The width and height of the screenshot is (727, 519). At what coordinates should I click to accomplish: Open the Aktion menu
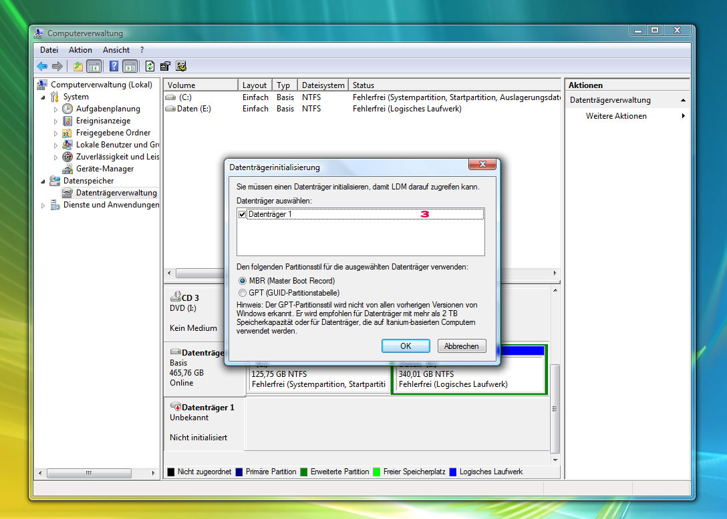(x=80, y=50)
